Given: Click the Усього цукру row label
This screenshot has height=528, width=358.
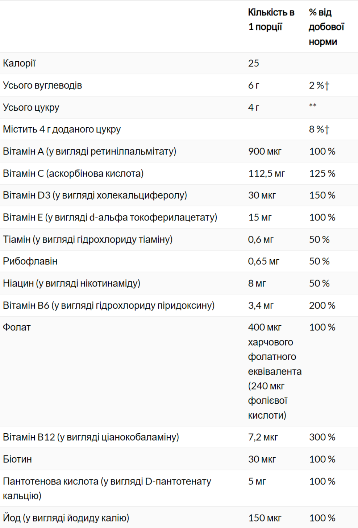Looking at the screenshot, I should click(x=31, y=108).
